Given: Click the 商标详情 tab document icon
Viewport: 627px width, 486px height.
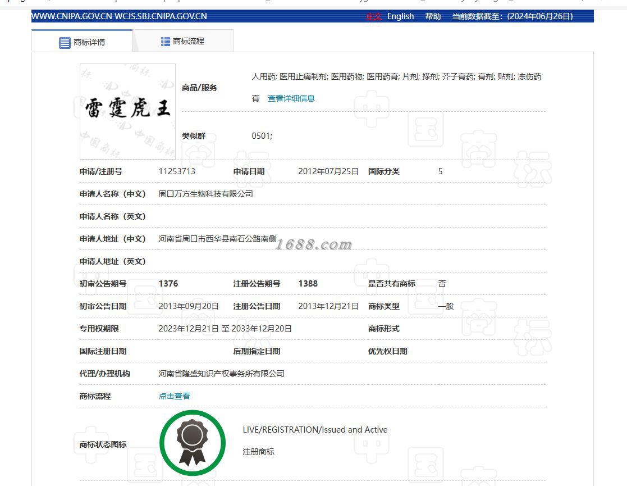Looking at the screenshot, I should (x=65, y=43).
